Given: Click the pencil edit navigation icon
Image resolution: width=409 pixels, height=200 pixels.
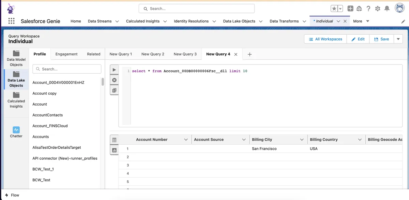Looking at the screenshot, I should coord(403,21).
